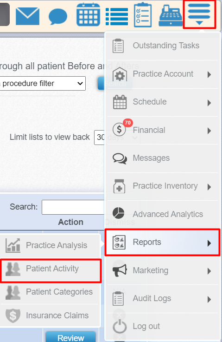Select Outstanding Tasks menu entry

coord(163,46)
